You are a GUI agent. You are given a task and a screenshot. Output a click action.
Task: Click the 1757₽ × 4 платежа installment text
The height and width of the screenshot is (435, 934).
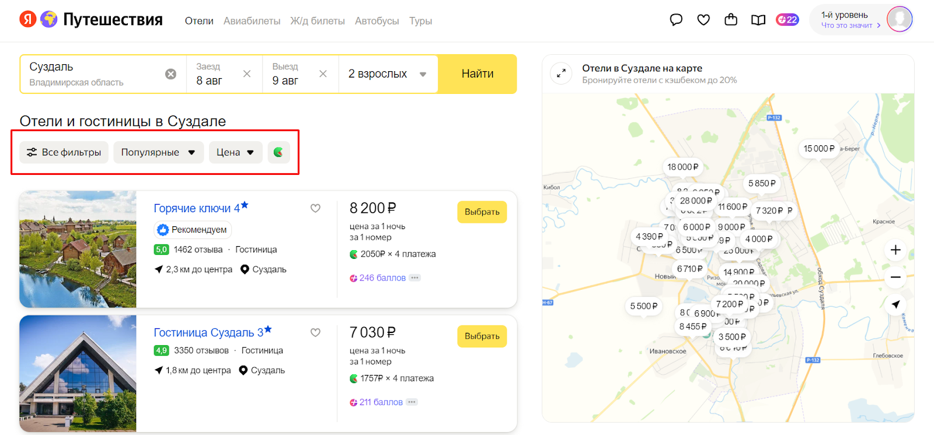[397, 378]
